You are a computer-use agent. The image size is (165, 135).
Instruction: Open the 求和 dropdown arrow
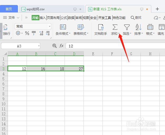click(x=119, y=33)
